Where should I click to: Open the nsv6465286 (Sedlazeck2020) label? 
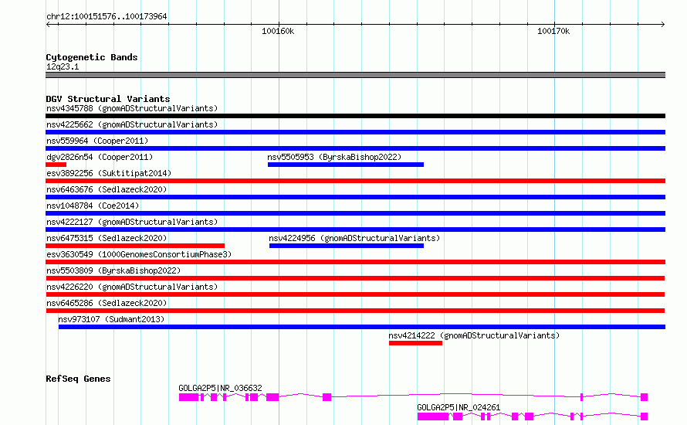107,303
